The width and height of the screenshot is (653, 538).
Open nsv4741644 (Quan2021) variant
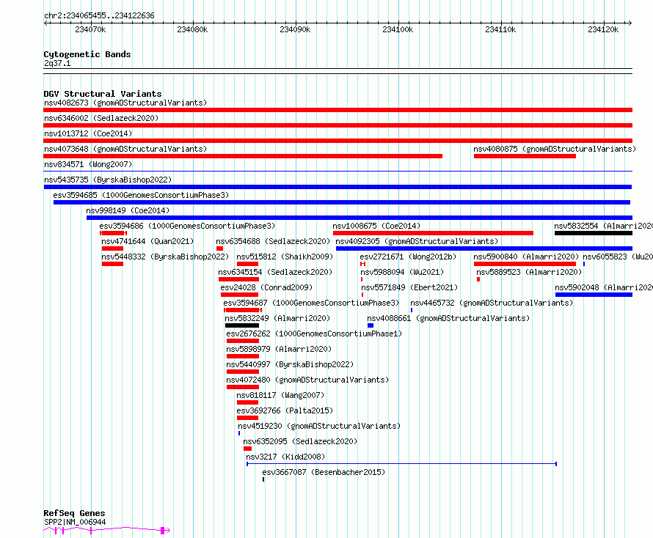147,241
